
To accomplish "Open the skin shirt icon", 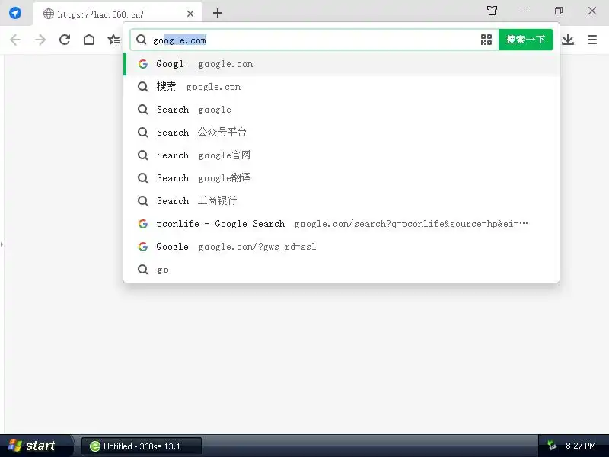I will (x=492, y=11).
